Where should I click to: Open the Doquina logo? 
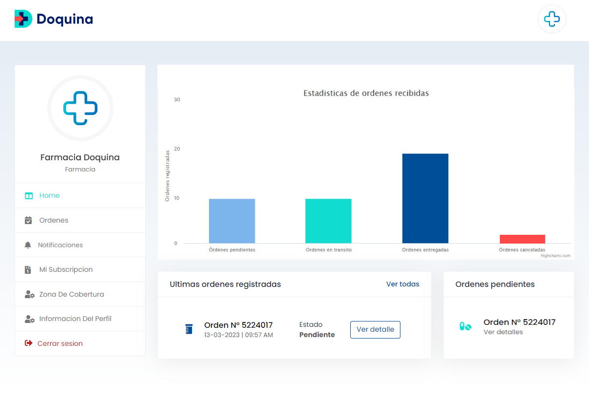pos(53,19)
